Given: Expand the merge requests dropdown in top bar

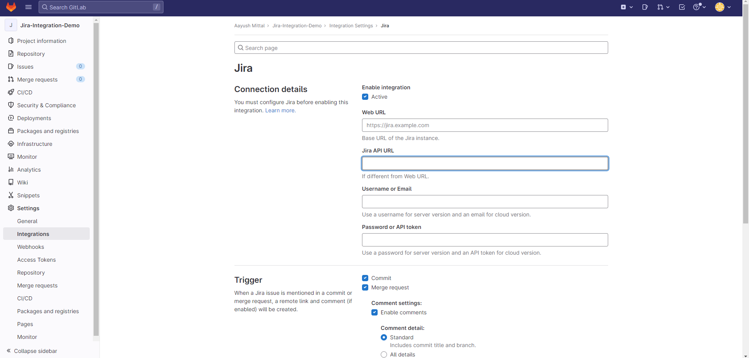Looking at the screenshot, I should click(x=663, y=7).
